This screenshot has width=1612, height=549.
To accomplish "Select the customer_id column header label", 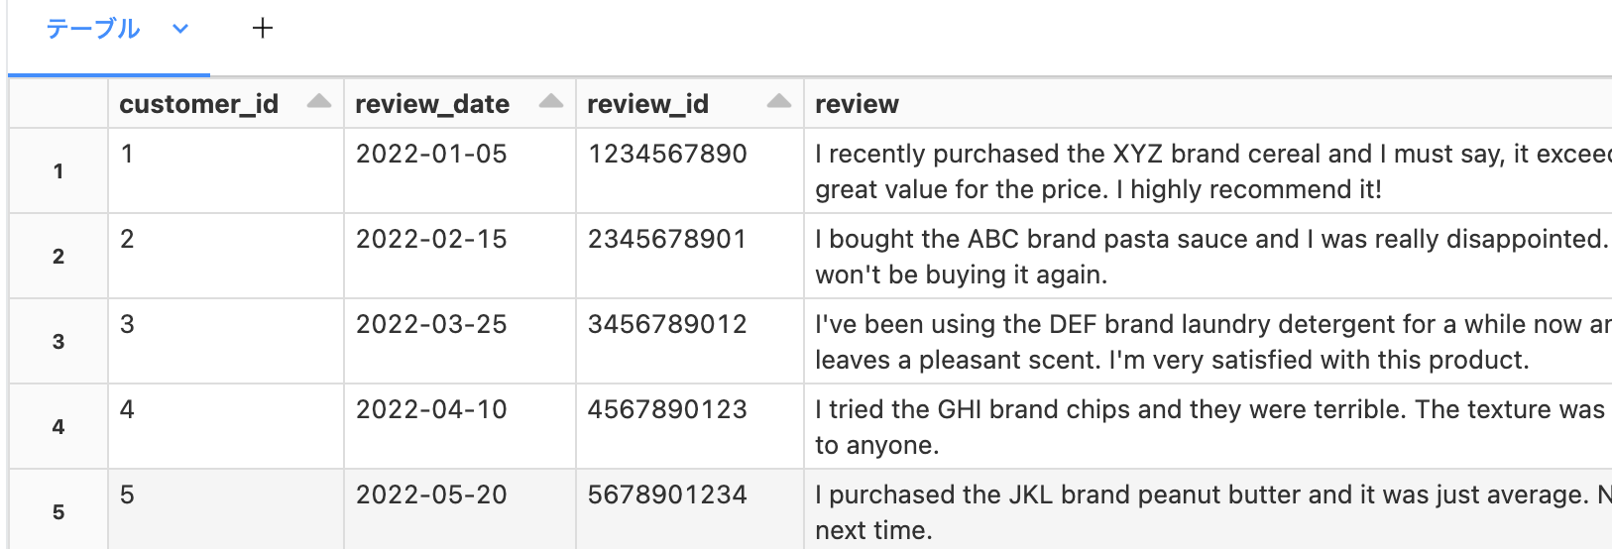I will pyautogui.click(x=199, y=104).
